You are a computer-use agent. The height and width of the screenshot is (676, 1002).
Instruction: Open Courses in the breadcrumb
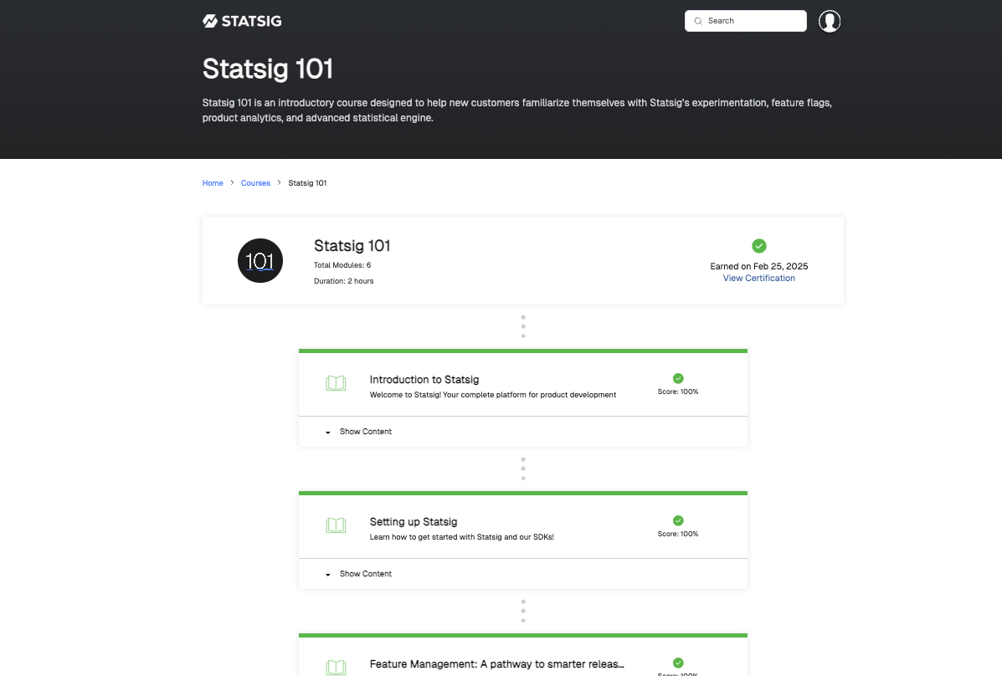(255, 182)
